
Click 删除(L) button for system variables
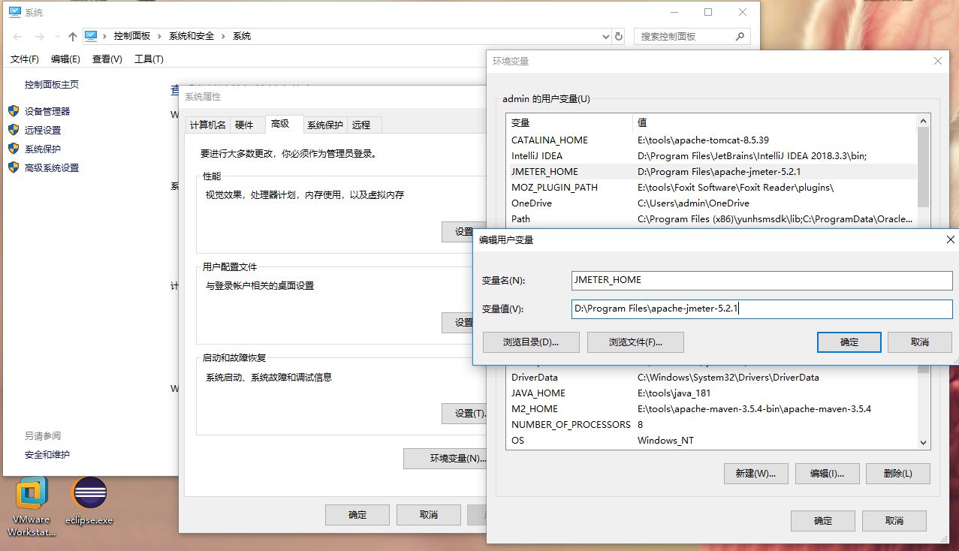pos(897,473)
